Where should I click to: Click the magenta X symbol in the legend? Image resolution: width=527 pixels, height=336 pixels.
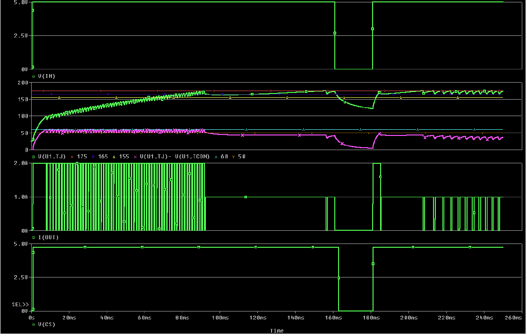tap(136, 156)
